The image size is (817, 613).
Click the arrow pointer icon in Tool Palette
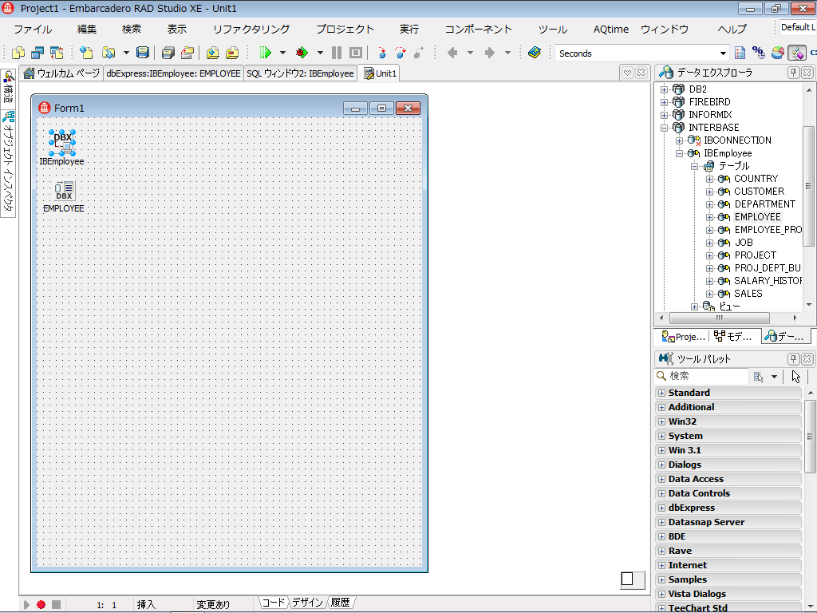coord(795,377)
